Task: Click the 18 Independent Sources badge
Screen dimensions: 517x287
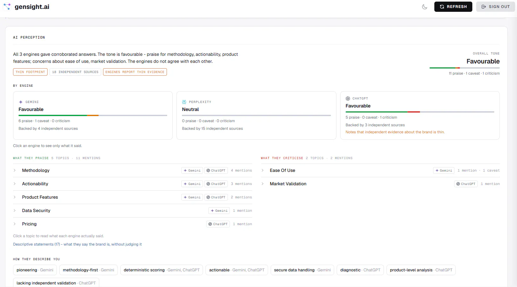Action: click(x=75, y=72)
